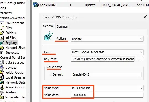Click the Environment icon in sidebar
Screen dimensions: 149x102
[x=2, y=23]
